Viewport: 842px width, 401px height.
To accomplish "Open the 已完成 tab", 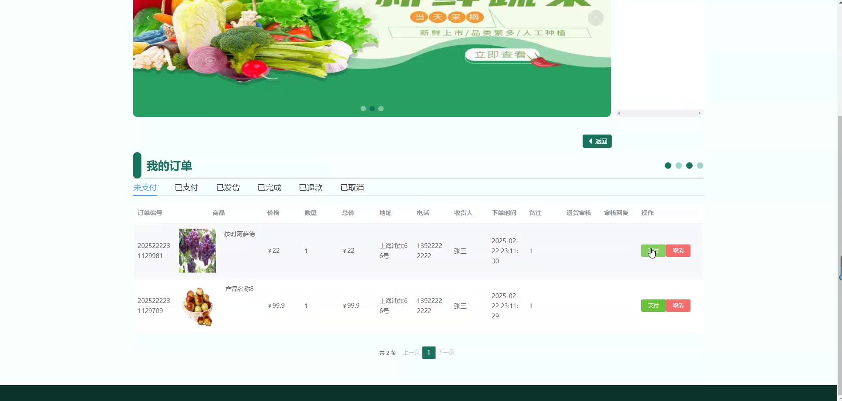I will 269,188.
